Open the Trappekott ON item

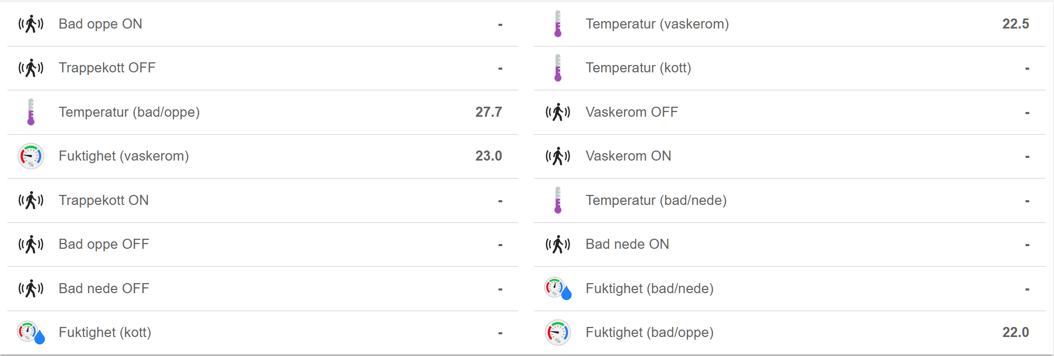tap(104, 201)
